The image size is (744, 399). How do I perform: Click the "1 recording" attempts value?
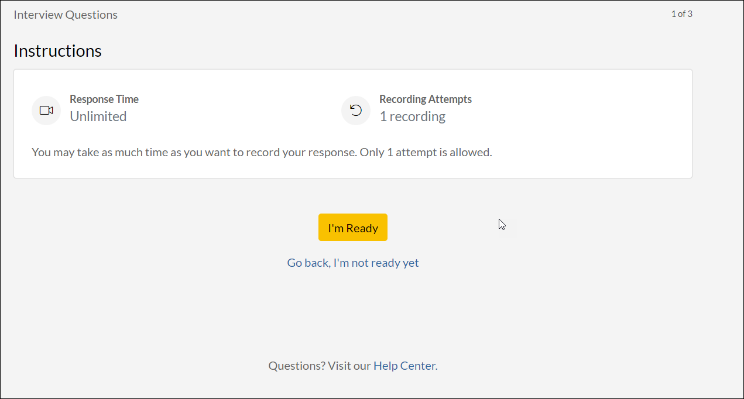(412, 116)
